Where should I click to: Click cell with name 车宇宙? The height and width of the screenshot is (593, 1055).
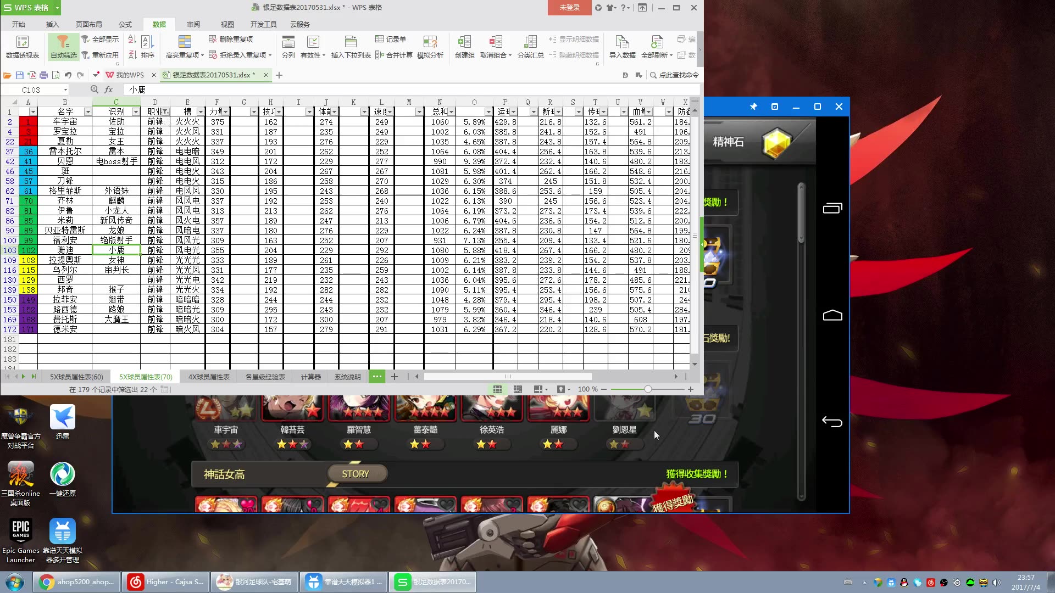click(x=65, y=122)
